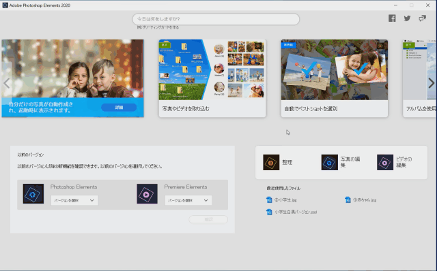Image resolution: width=437 pixels, height=271 pixels.
Task: Open recent file ①赤ちゃん.jpg
Action: 365,200
